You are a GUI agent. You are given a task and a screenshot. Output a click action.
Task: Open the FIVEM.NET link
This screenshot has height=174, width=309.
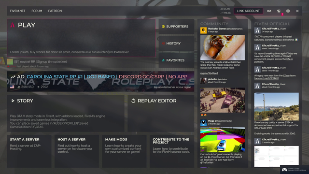(x=17, y=11)
